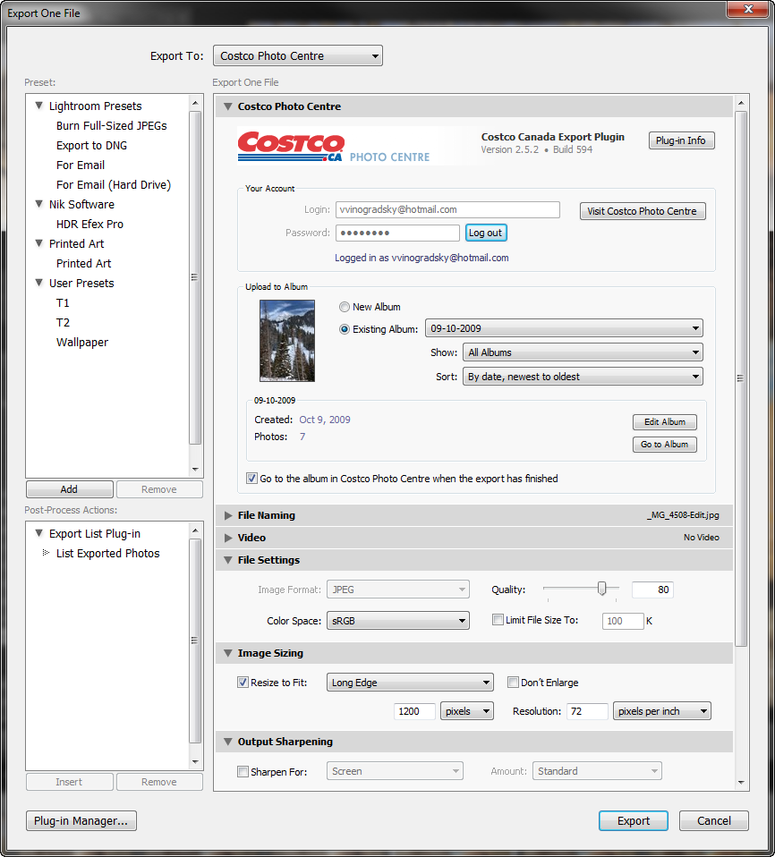The width and height of the screenshot is (775, 857).
Task: Select the Existing Album radio button
Action: [x=344, y=329]
